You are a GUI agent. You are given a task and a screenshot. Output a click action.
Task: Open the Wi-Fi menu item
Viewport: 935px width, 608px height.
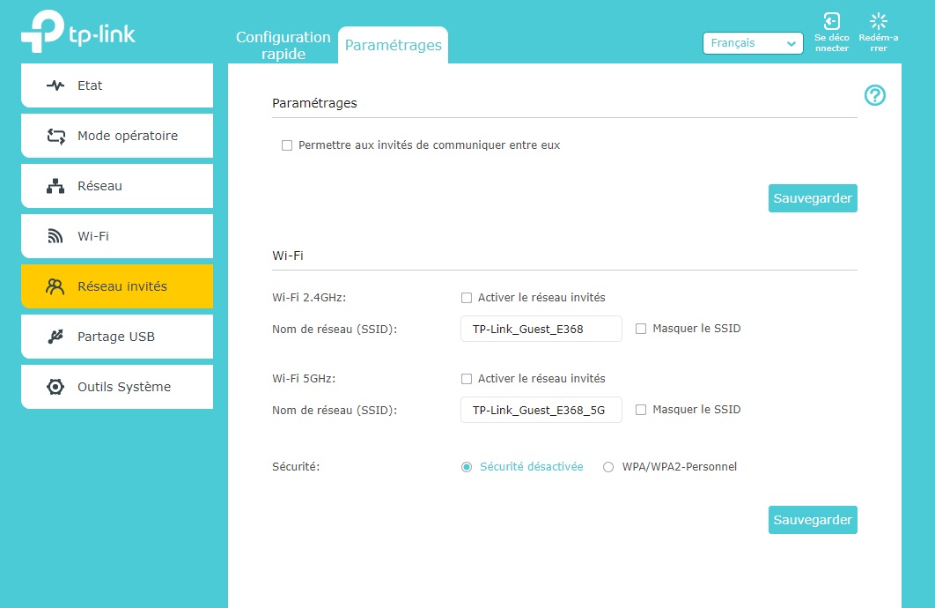(x=117, y=236)
